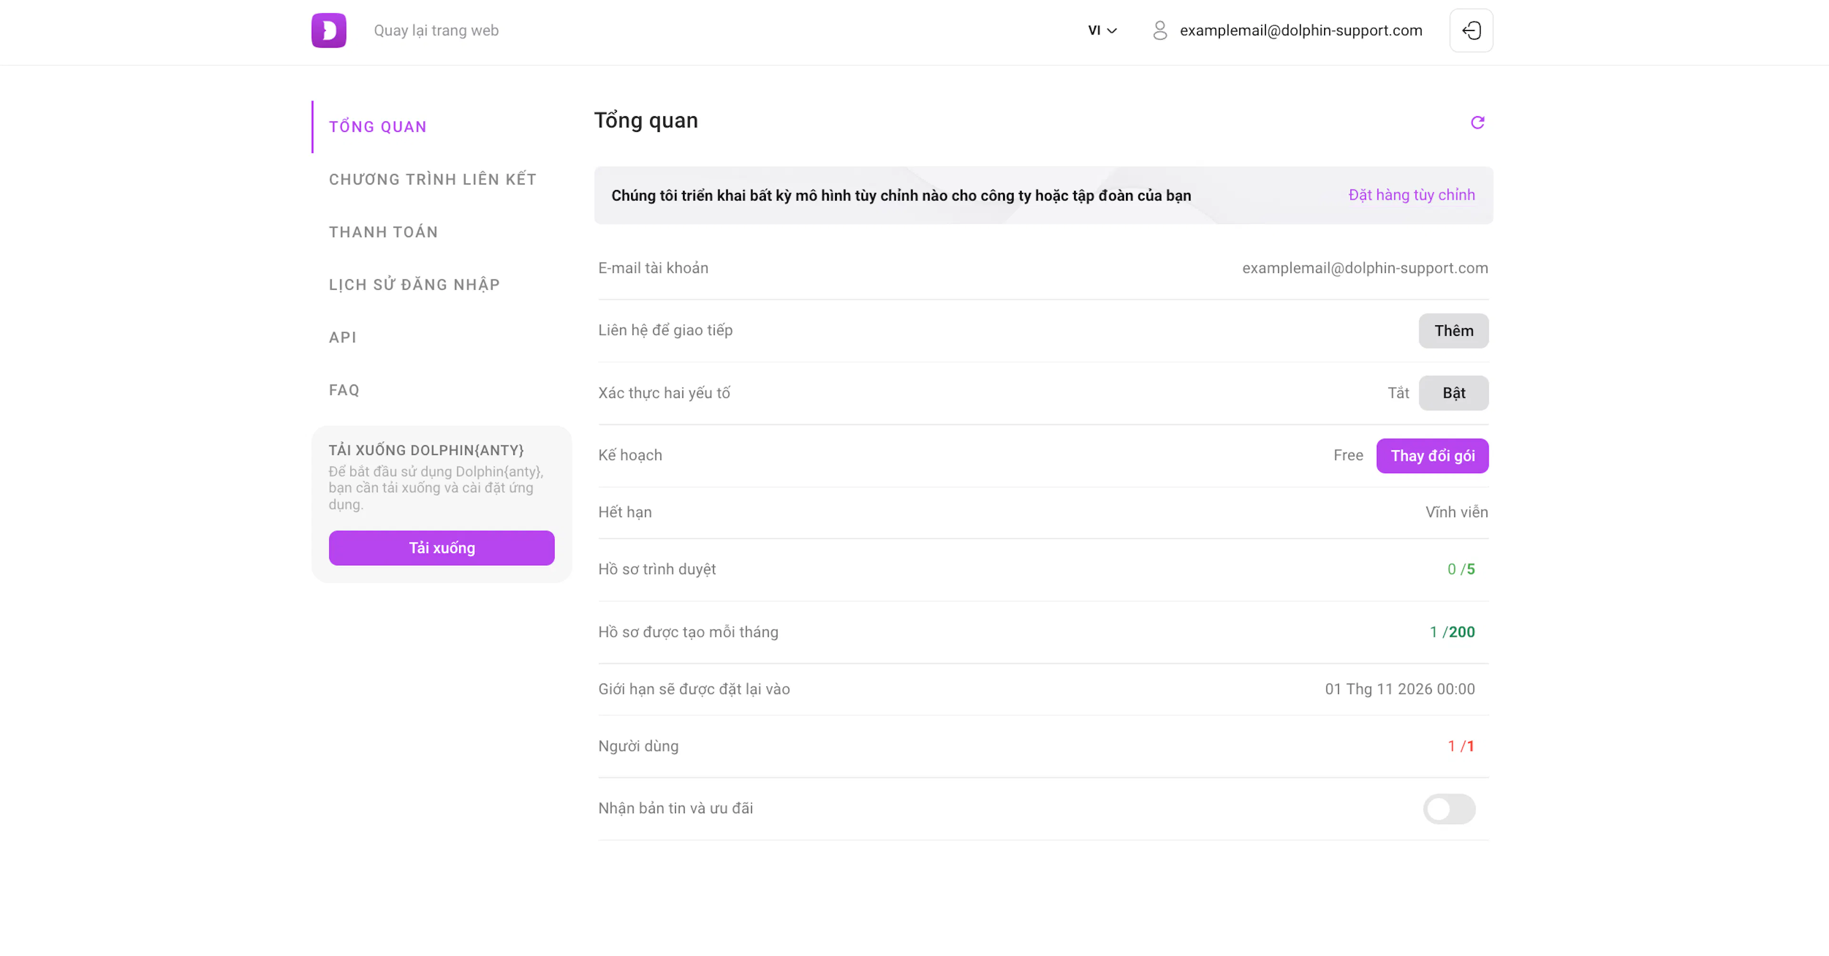Click the account email value in the E-mail tài khoản row
This screenshot has width=1829, height=956.
tap(1365, 269)
